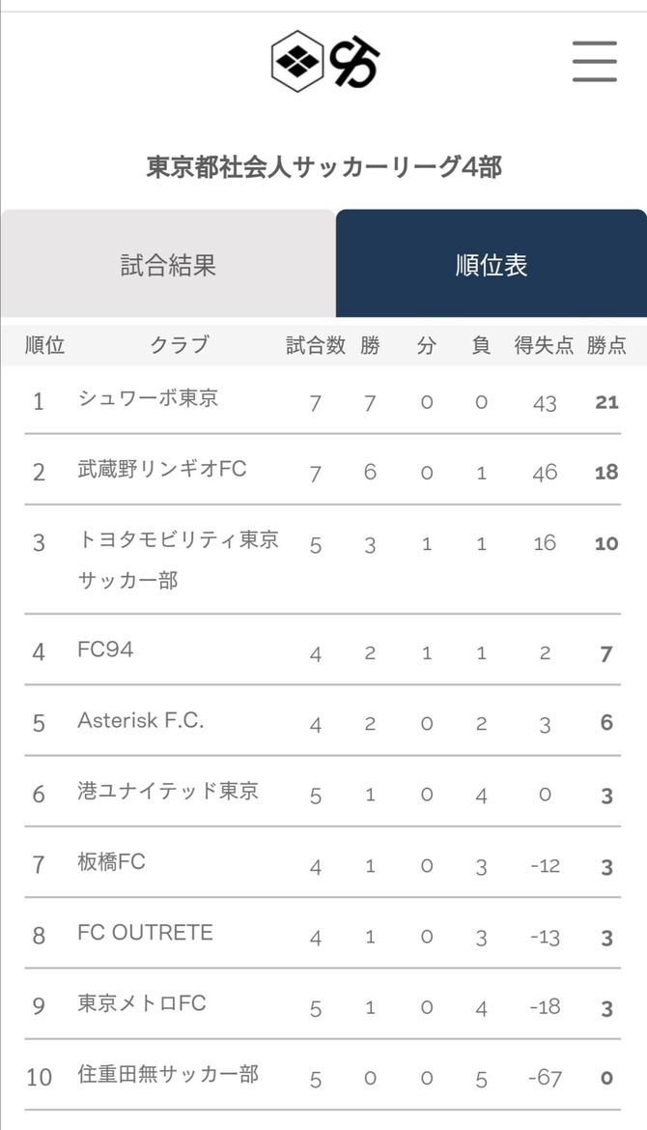Open Asterisk F.C. club entry
Image resolution: width=647 pixels, height=1130 pixels.
tap(141, 720)
